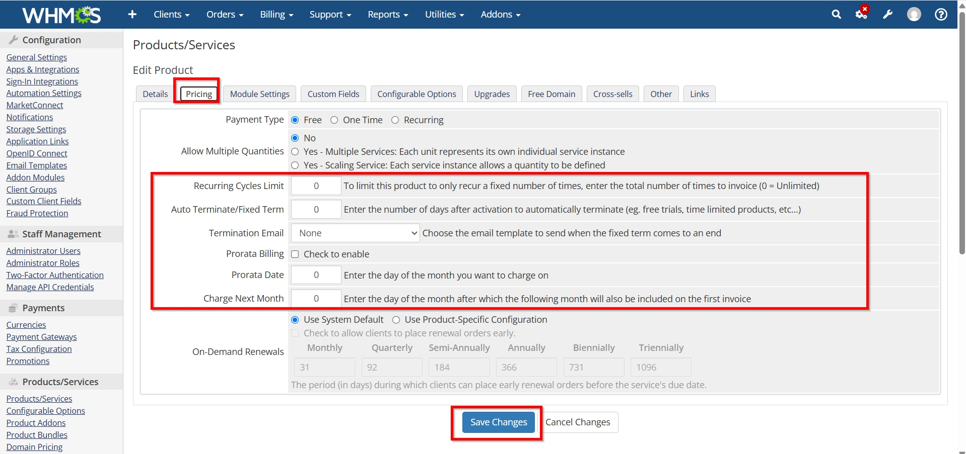Open General Settings link
966x454 pixels.
click(37, 57)
